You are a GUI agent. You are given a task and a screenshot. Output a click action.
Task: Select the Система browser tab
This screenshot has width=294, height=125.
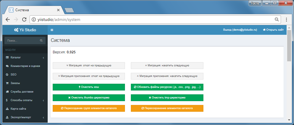coord(34,10)
